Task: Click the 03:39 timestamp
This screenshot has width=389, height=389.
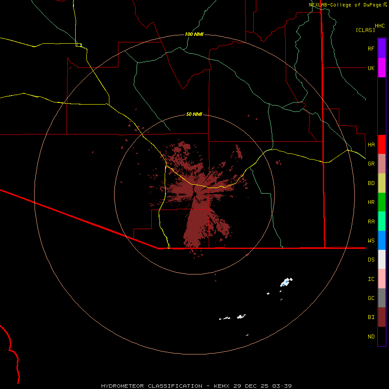Action: pyautogui.click(x=282, y=386)
